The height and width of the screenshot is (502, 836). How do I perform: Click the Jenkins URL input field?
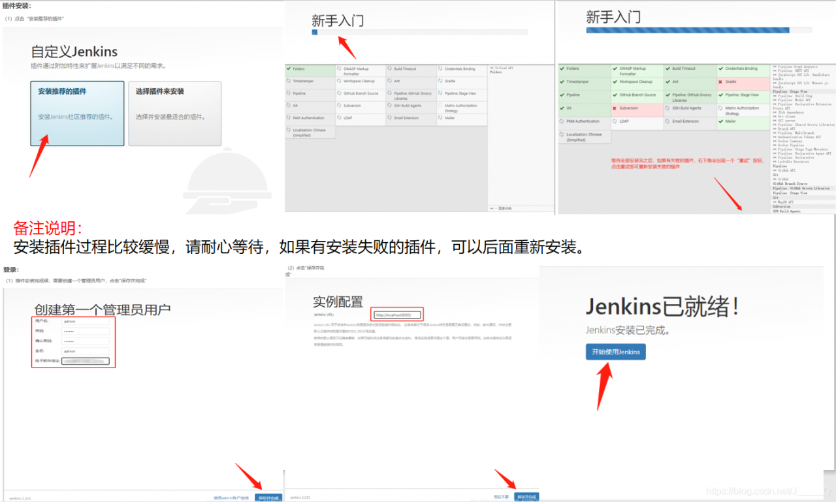pos(397,315)
